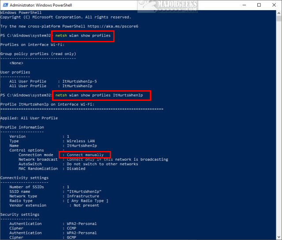Screen dimensions: 282x240
Task: Click the 'Network broadcast' label
Action: coord(38,159)
